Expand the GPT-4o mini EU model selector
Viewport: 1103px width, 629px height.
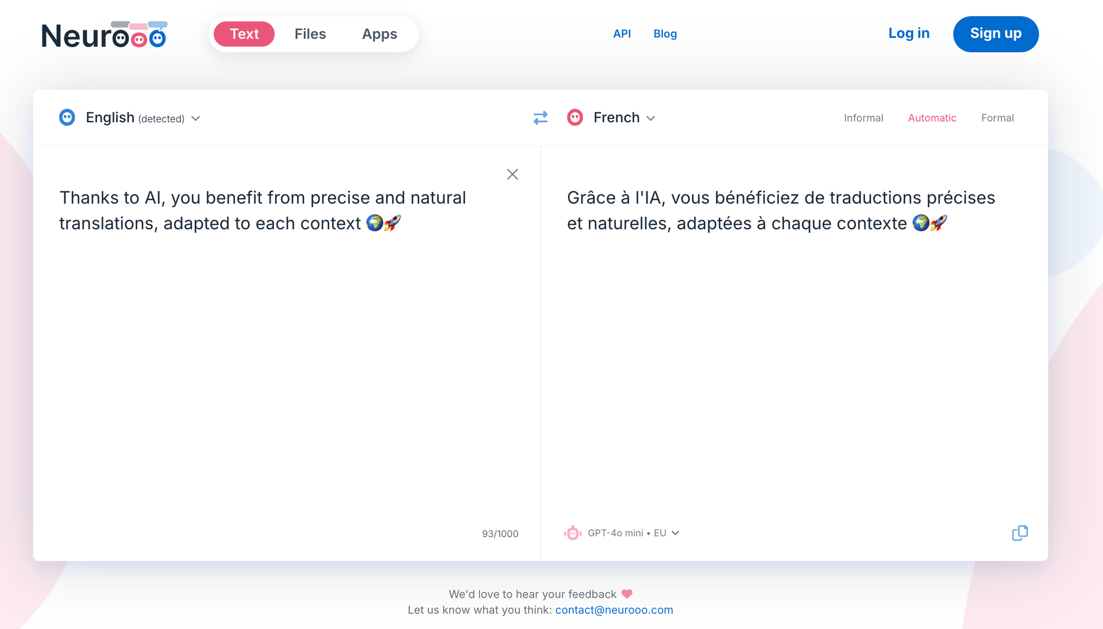[x=633, y=533]
